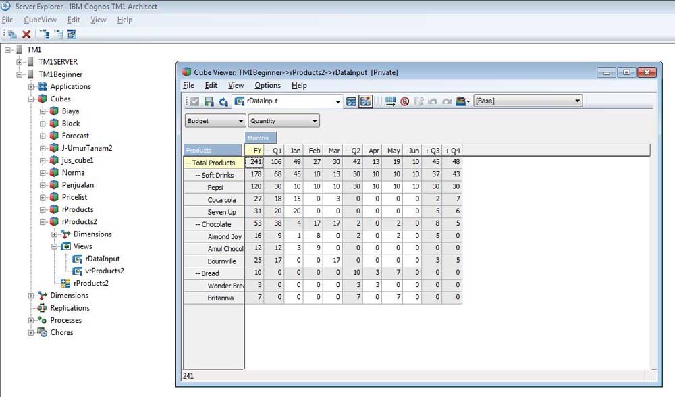Click the Export grid icon with green arrow

[390, 101]
